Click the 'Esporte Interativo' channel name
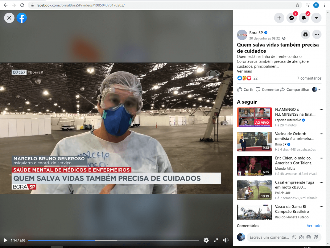This screenshot has height=248, width=330. coord(288,120)
